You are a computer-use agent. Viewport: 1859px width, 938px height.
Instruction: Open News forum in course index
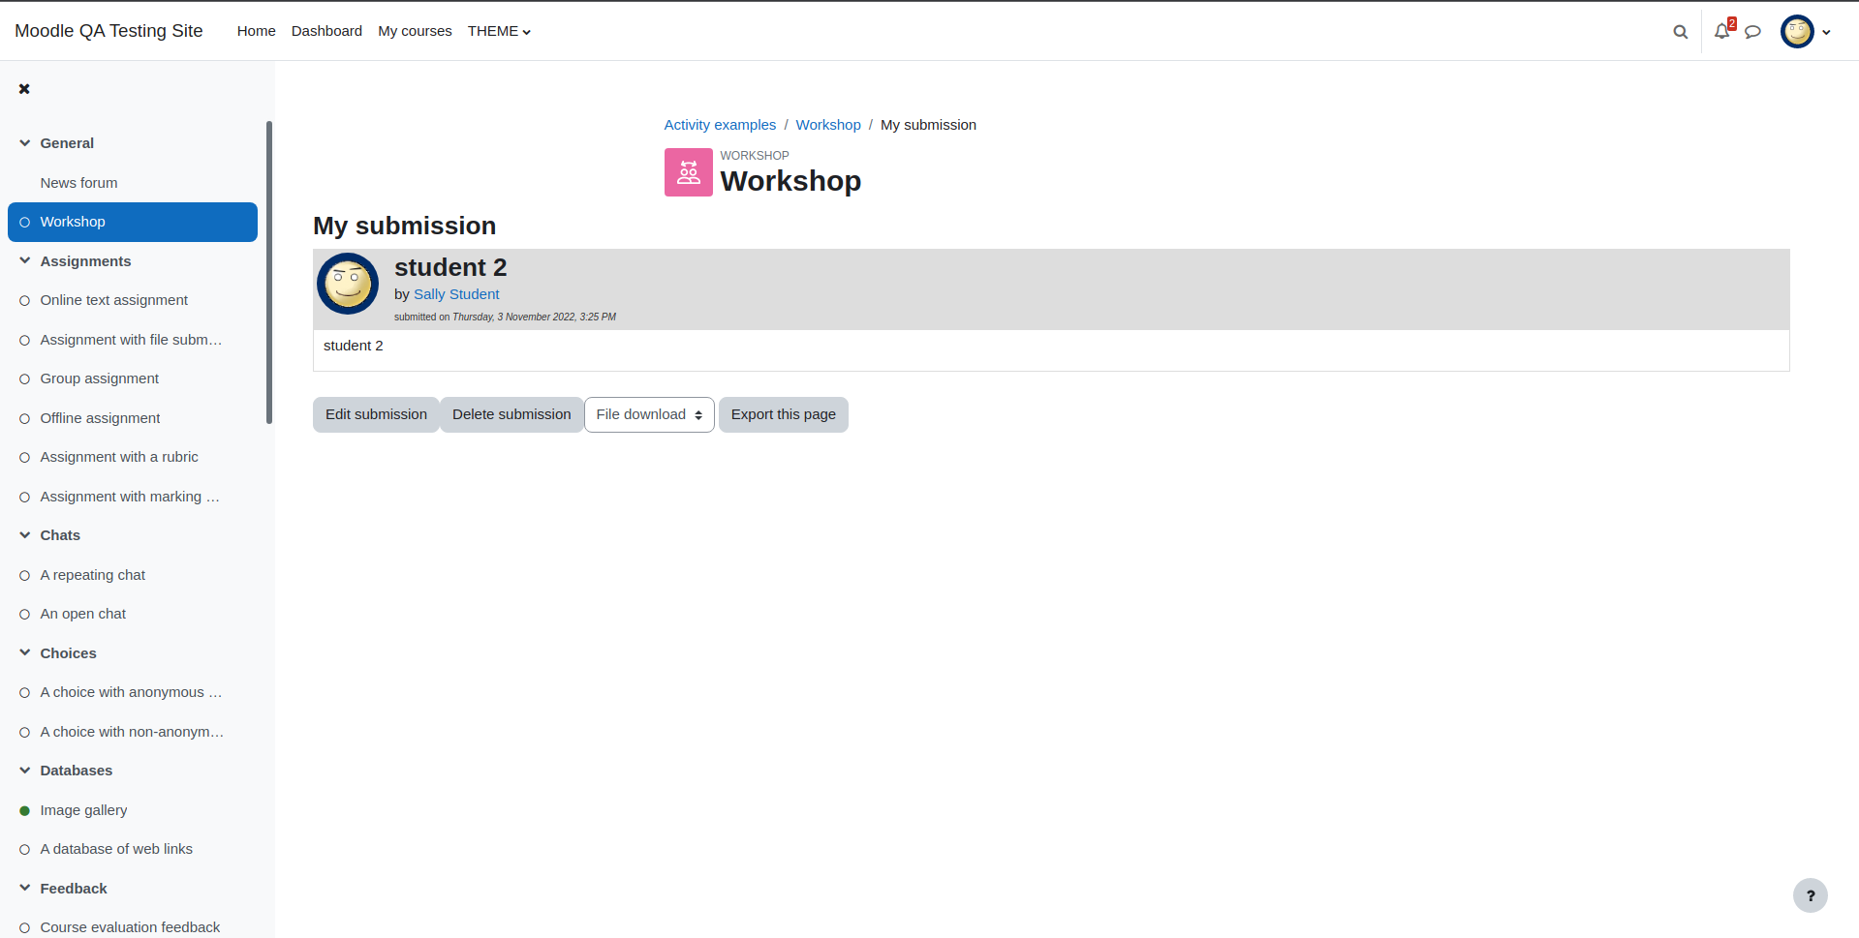[x=78, y=183]
